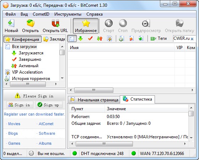This screenshot has height=160, width=199.
Task: Click the torrent history clock filter icon
Action: (x=121, y=38)
